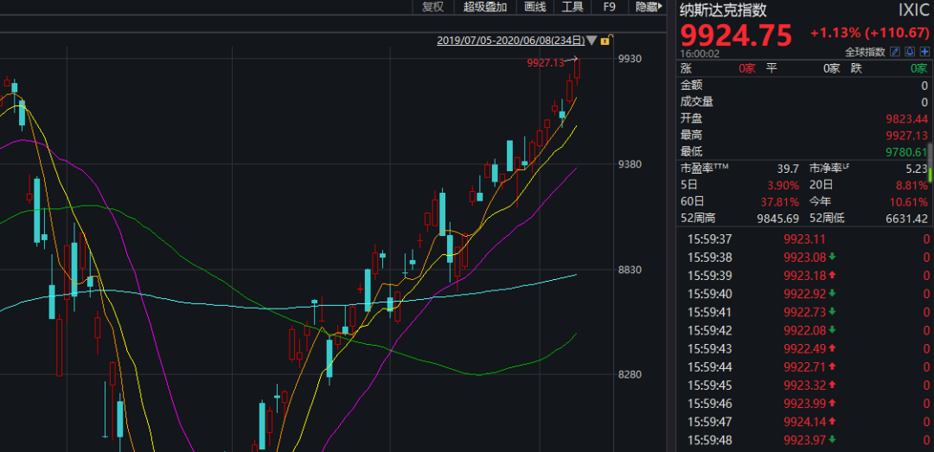Click the 全球指数 category link
This screenshot has width=934, height=452.
point(865,52)
